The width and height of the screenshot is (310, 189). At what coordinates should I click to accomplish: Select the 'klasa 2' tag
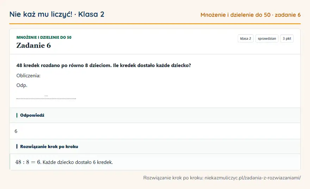coord(246,38)
